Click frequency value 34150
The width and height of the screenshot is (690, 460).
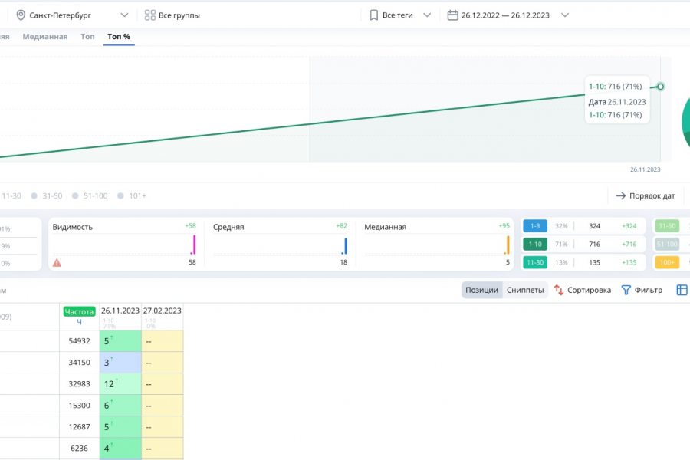click(79, 363)
